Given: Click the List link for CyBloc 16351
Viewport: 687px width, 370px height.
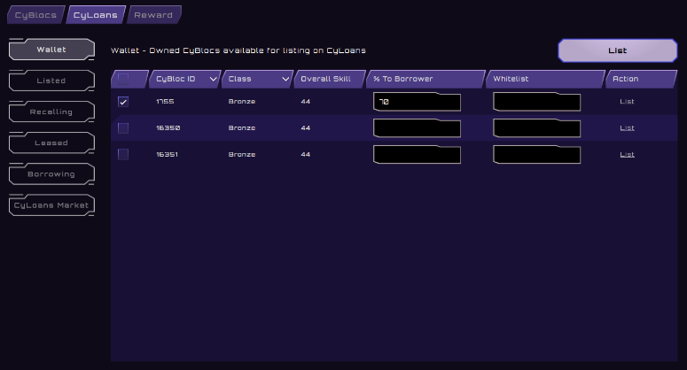Looking at the screenshot, I should [x=627, y=154].
